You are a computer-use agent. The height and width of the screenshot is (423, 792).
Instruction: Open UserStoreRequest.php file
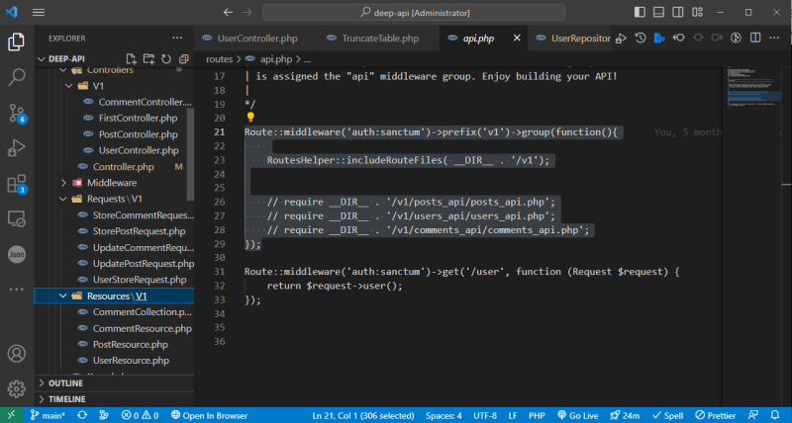(x=140, y=280)
